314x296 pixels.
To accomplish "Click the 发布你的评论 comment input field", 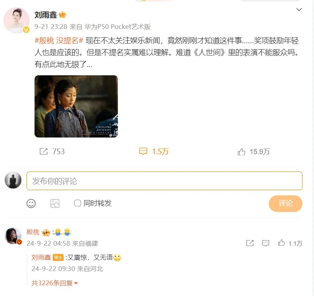I will tap(164, 181).
